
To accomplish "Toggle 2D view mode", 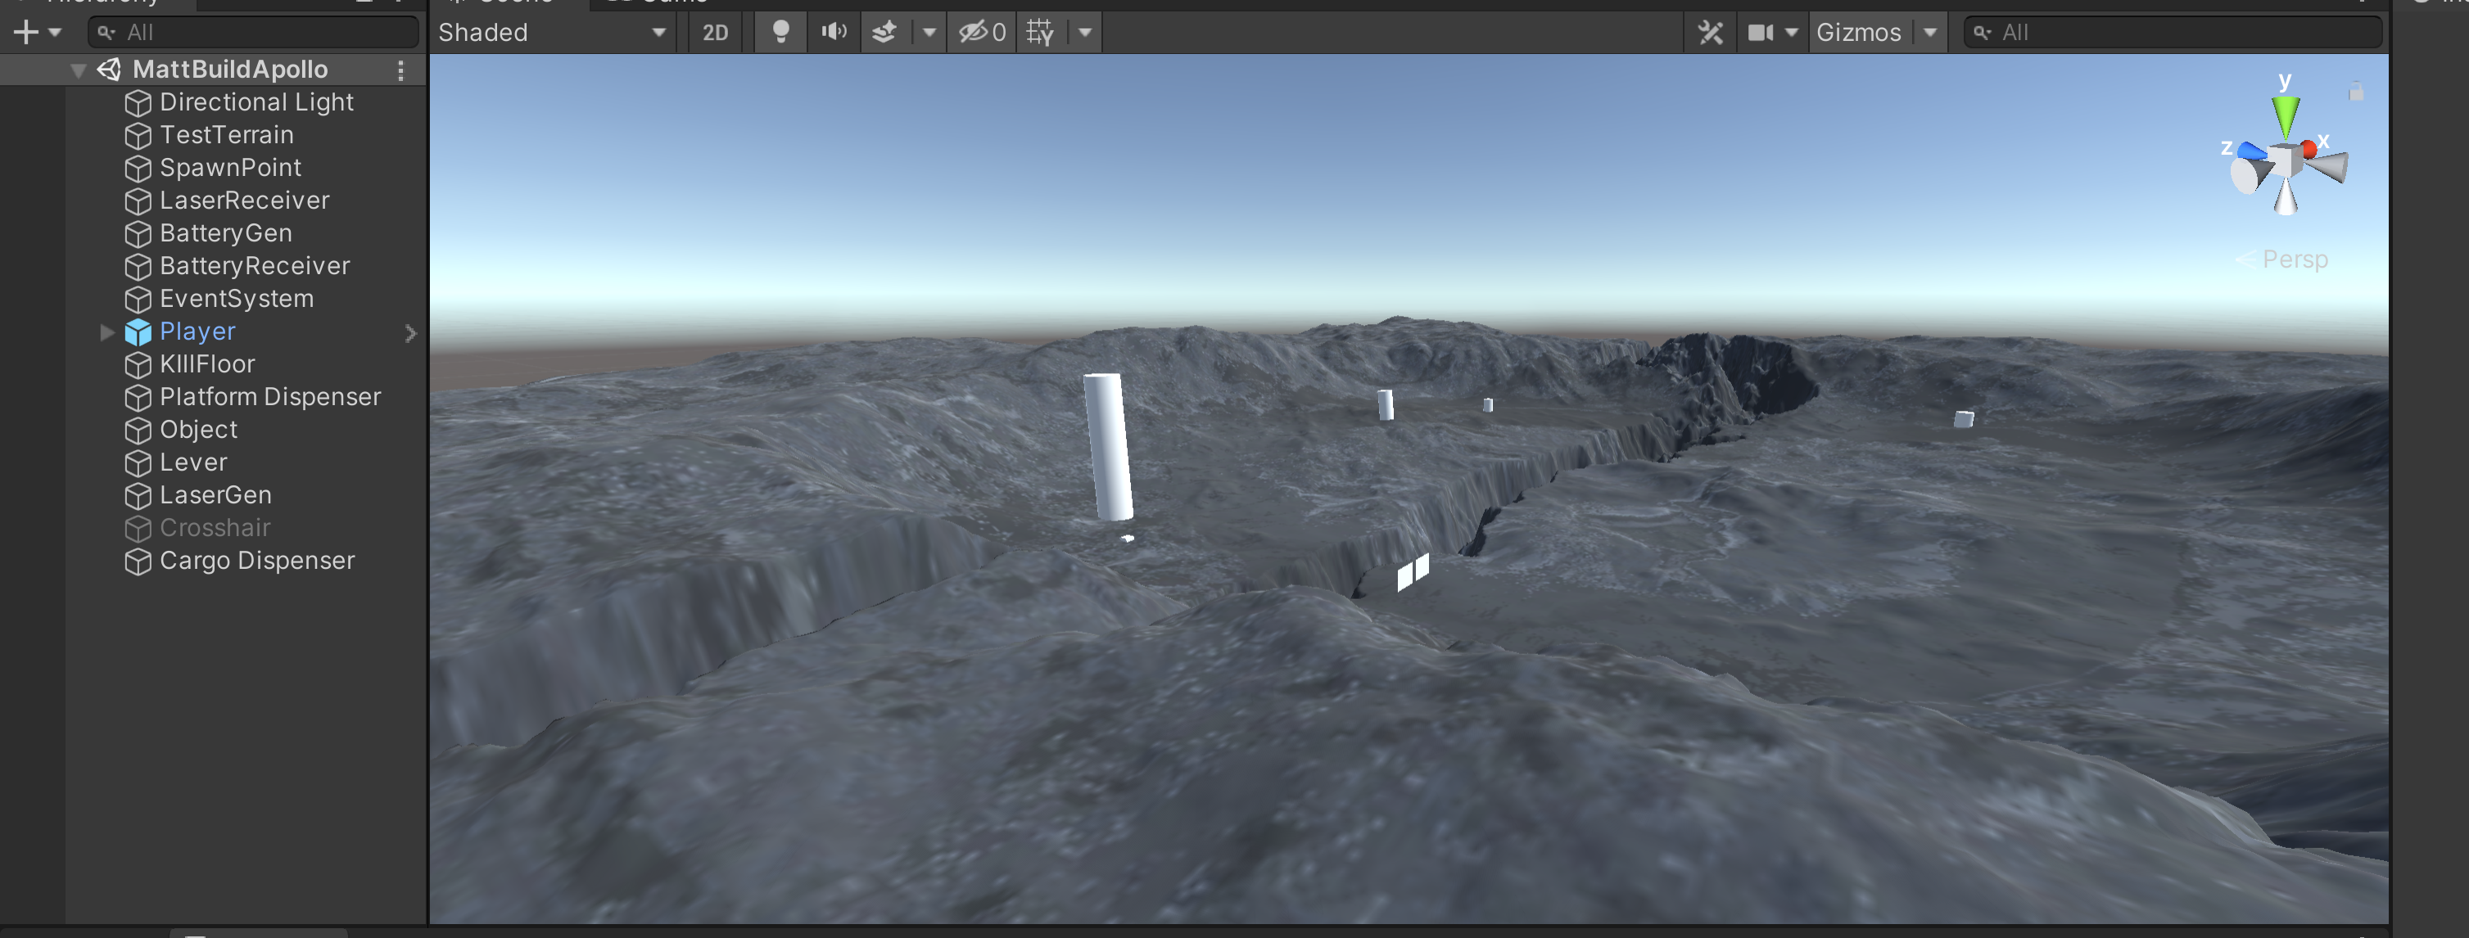I will [715, 33].
